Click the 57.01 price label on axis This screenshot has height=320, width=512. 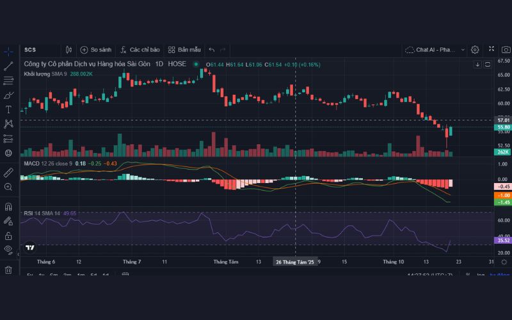pyautogui.click(x=503, y=120)
